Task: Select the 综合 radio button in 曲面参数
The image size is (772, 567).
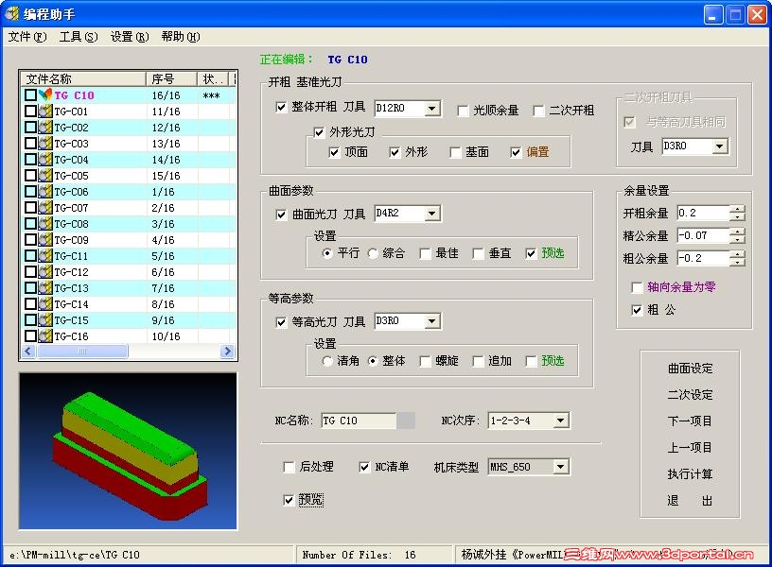Action: click(x=375, y=253)
